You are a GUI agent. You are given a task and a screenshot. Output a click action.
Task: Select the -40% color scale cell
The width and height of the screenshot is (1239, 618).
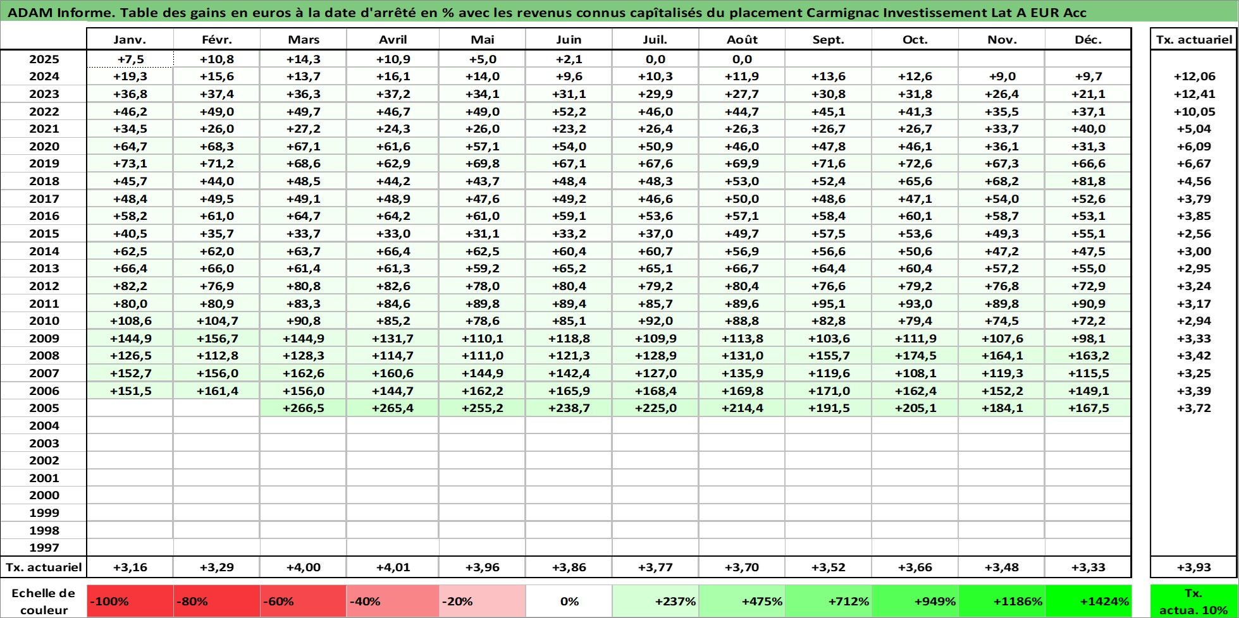[x=393, y=601]
